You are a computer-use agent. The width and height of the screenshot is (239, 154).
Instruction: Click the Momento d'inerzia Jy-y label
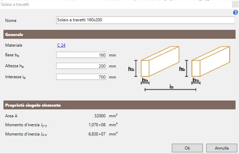[26, 125]
